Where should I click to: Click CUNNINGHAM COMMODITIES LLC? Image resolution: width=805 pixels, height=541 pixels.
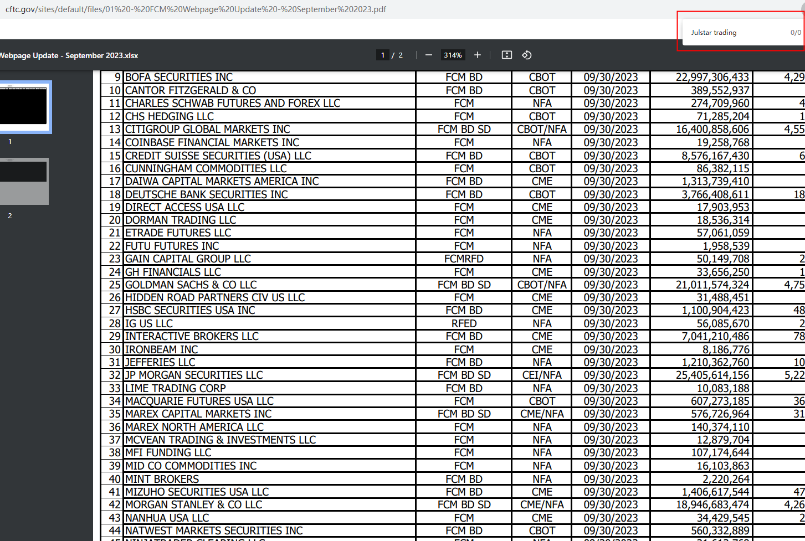206,168
